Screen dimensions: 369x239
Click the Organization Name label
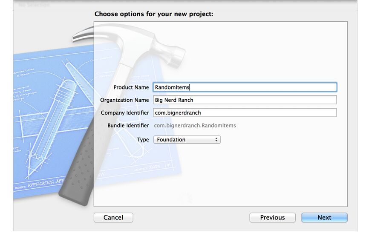pyautogui.click(x=124, y=100)
